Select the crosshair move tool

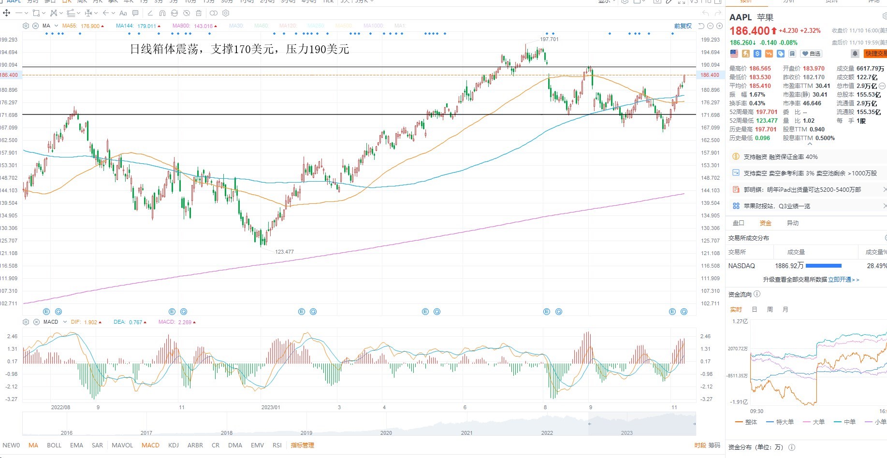click(x=7, y=13)
